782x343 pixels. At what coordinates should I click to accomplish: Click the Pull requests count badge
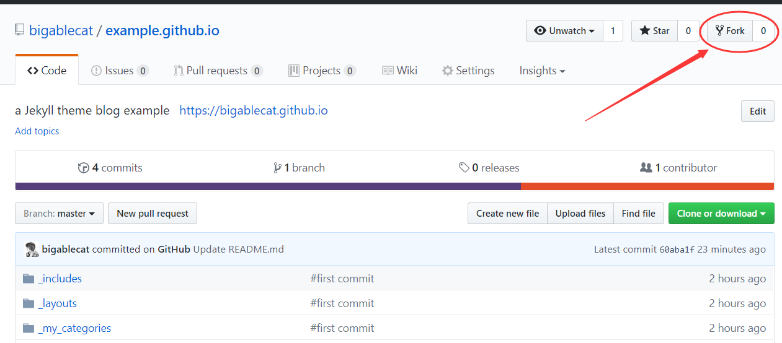[257, 71]
